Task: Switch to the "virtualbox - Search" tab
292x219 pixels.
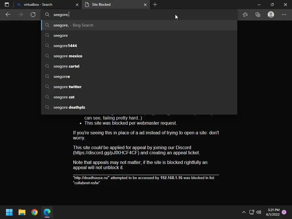Action: (x=48, y=5)
